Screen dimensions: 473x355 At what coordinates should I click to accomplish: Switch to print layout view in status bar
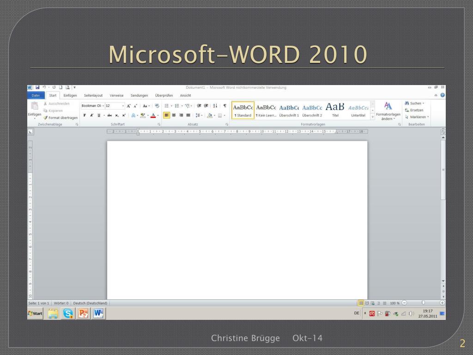point(361,303)
